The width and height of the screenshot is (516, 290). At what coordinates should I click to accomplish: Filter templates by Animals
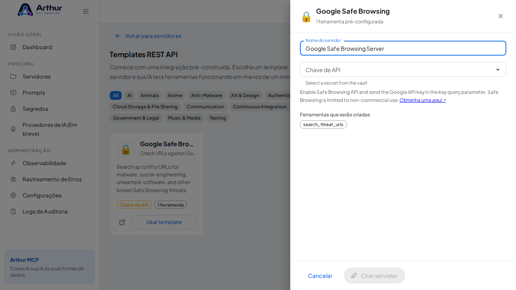[x=150, y=95]
